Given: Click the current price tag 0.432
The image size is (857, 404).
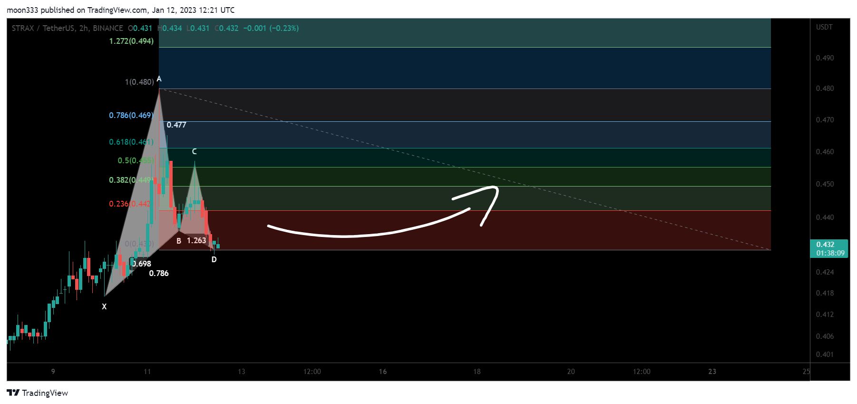Looking at the screenshot, I should (x=829, y=248).
